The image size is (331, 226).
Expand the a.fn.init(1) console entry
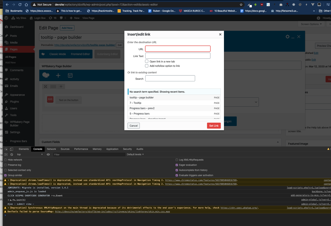click(x=8, y=200)
